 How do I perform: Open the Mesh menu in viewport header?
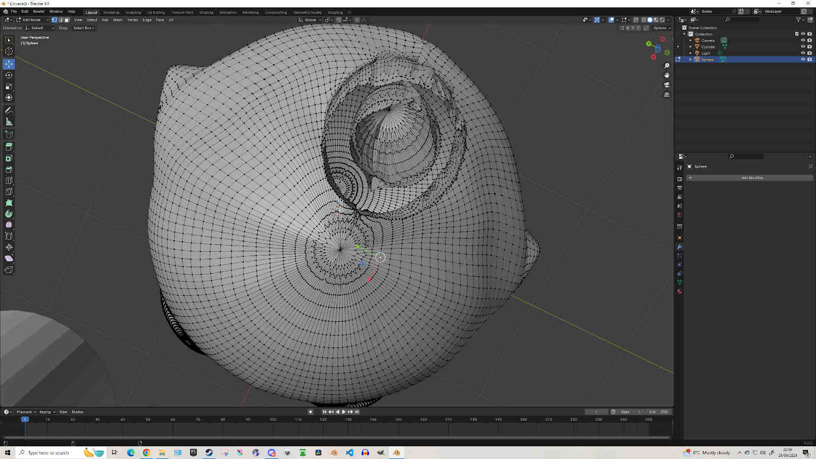click(118, 20)
